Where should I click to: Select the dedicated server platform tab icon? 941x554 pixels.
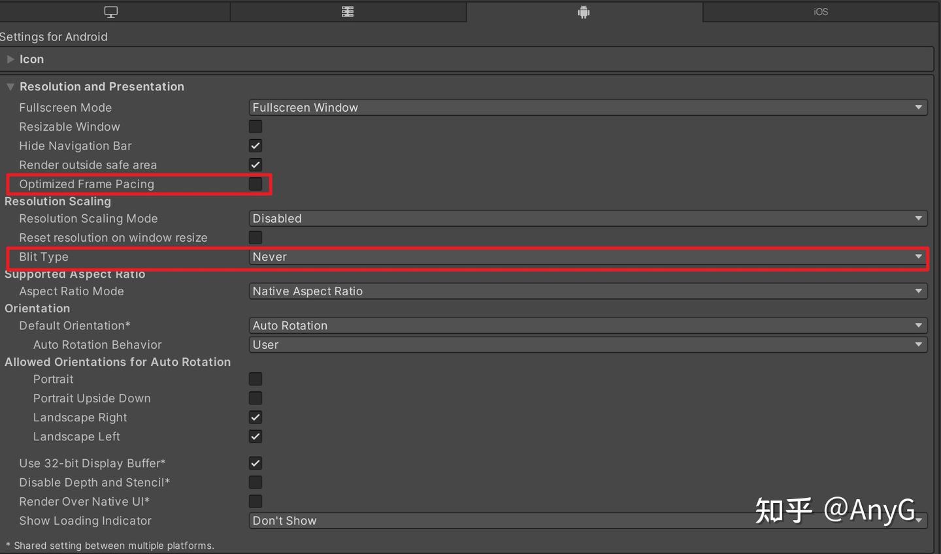[348, 12]
